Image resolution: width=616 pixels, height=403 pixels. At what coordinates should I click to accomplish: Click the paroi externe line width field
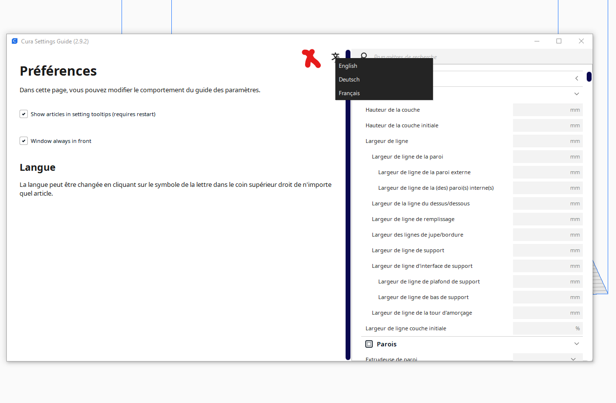pyautogui.click(x=548, y=172)
